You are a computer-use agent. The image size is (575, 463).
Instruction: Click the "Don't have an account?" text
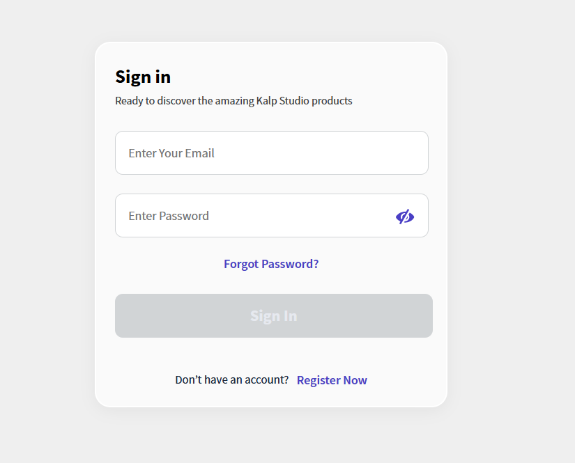point(231,380)
